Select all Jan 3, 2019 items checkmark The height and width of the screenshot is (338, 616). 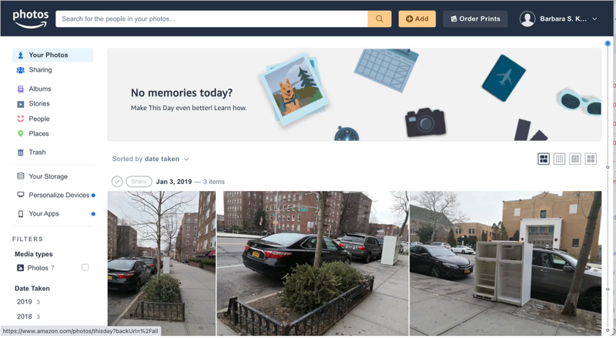117,182
